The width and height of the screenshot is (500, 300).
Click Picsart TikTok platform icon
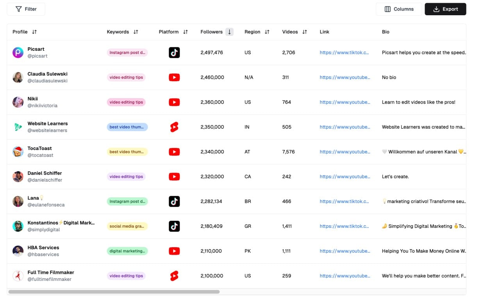point(174,52)
